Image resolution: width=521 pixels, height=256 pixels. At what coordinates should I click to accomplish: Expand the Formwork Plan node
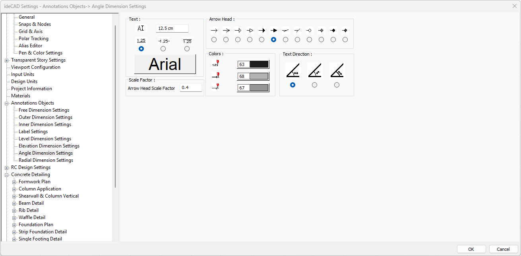point(14,182)
